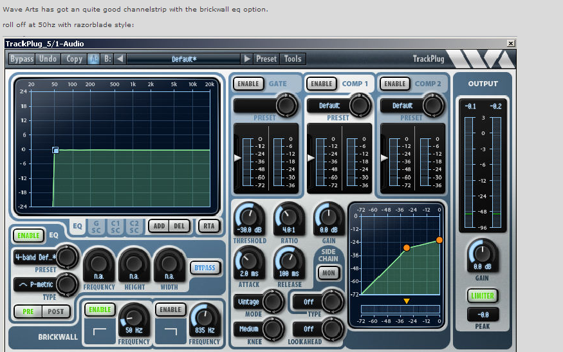
Task: Select POST EQ routing
Action: click(55, 311)
